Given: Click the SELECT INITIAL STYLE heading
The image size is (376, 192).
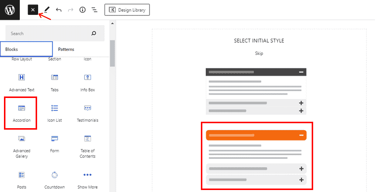Looking at the screenshot, I should coord(259,41).
